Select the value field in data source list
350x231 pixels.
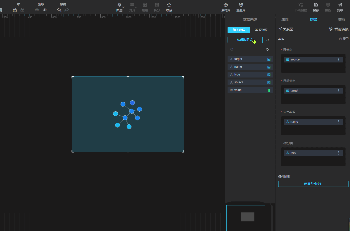pyautogui.click(x=250, y=90)
